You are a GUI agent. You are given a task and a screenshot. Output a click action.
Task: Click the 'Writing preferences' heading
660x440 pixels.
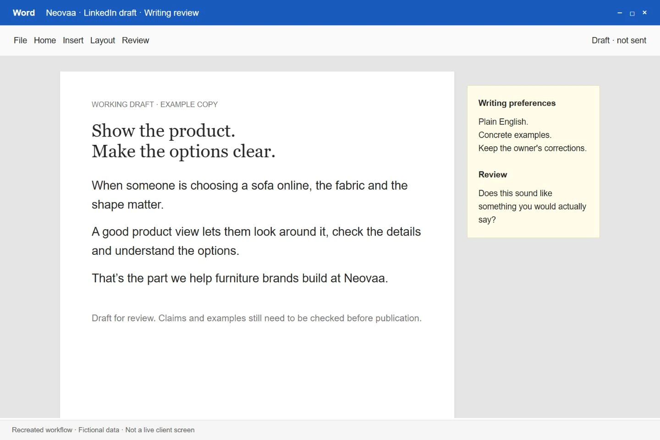pyautogui.click(x=517, y=103)
